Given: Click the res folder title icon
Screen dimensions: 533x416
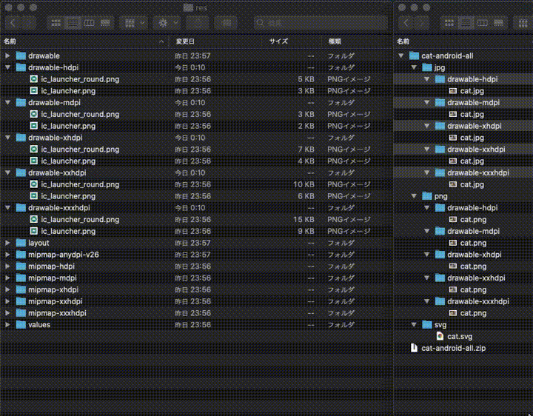Looking at the screenshot, I should (x=188, y=7).
